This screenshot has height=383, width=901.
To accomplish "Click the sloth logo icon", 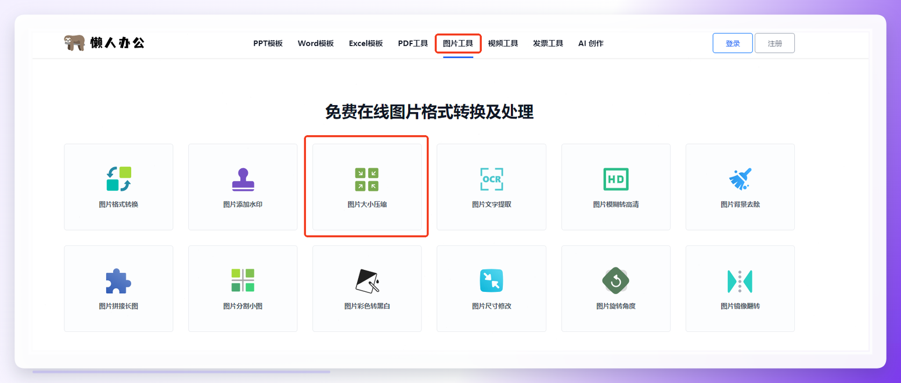I will click(74, 43).
